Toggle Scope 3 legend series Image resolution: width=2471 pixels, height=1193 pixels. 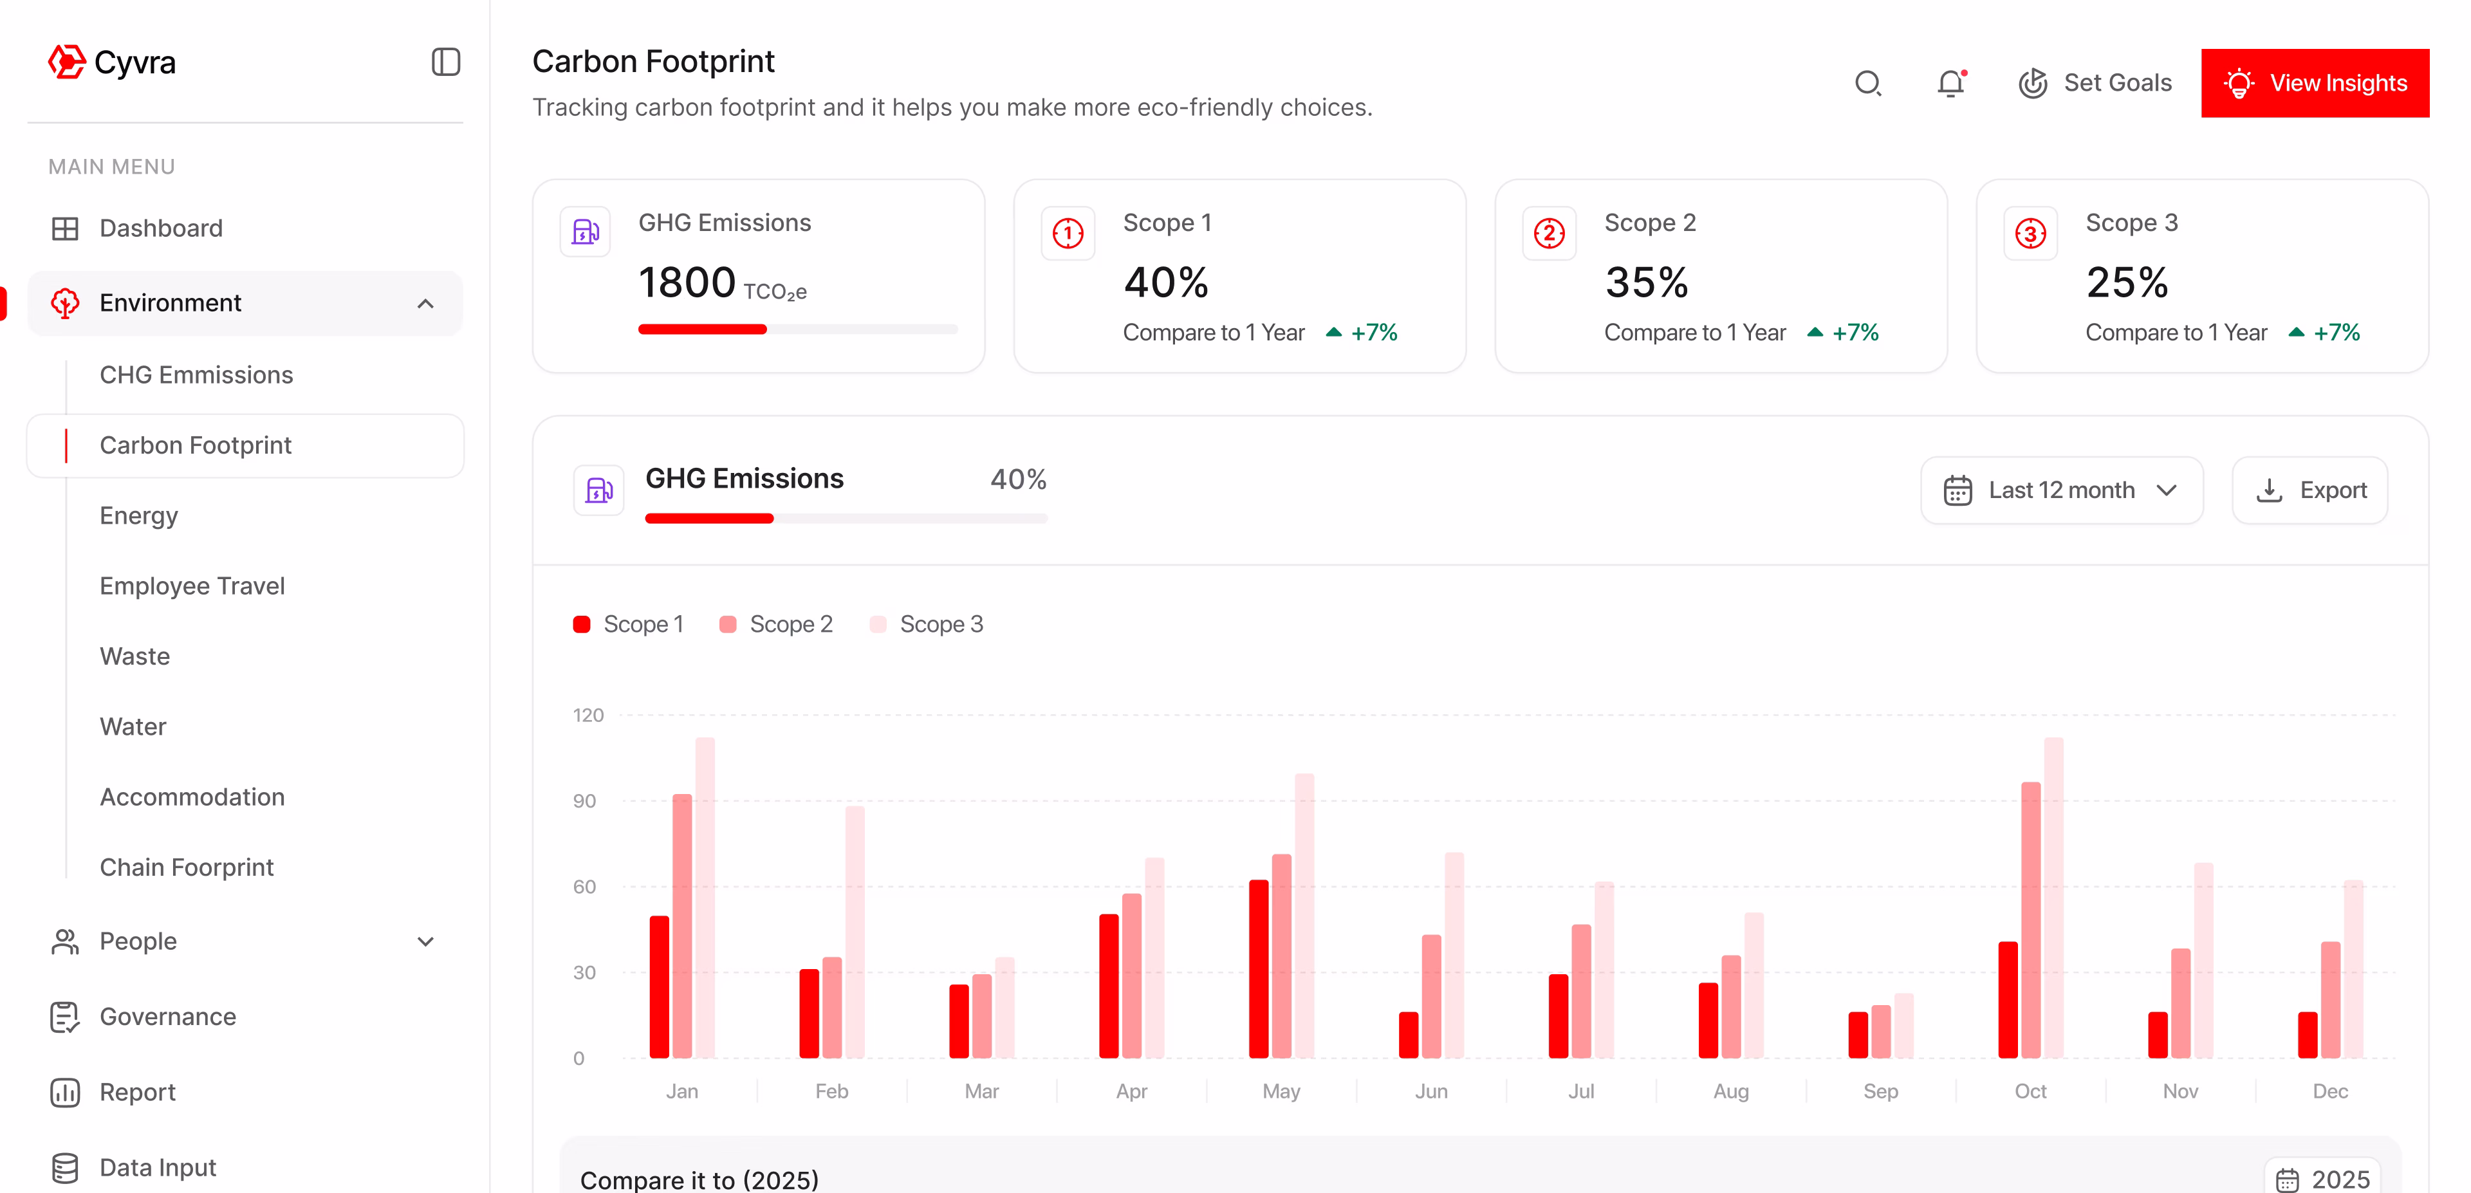(x=927, y=624)
